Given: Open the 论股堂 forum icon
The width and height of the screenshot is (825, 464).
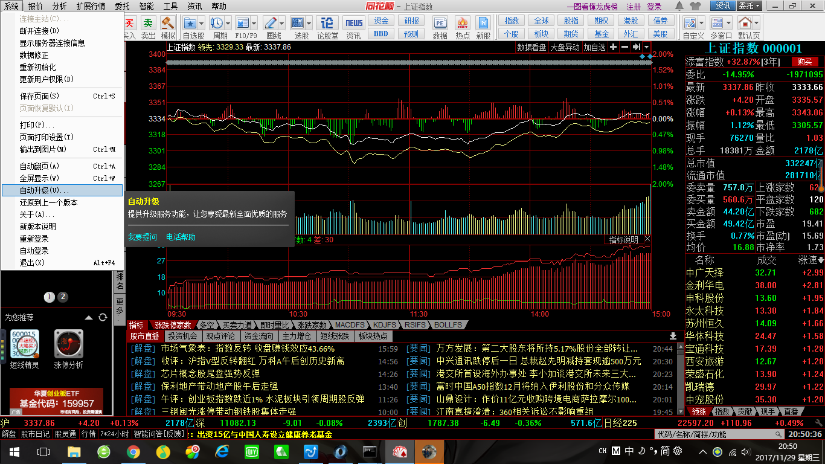Looking at the screenshot, I should (328, 24).
